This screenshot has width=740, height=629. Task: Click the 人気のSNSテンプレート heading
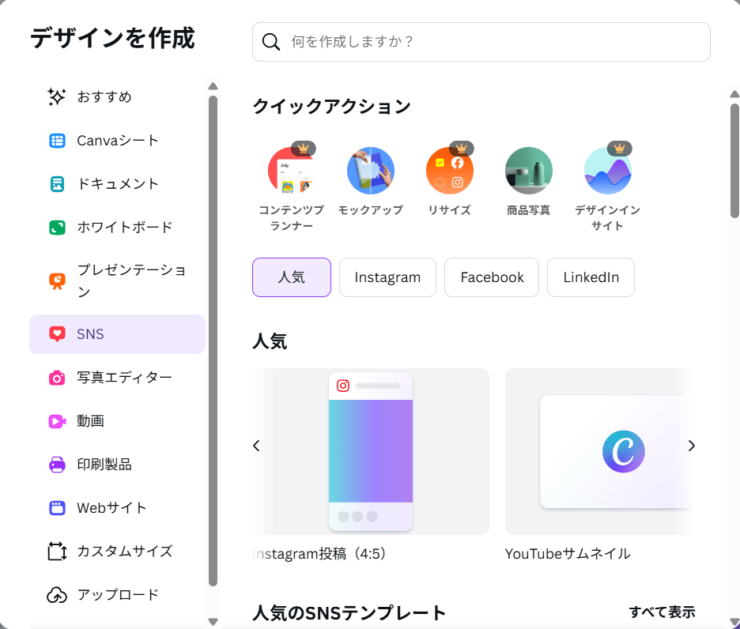coord(349,613)
